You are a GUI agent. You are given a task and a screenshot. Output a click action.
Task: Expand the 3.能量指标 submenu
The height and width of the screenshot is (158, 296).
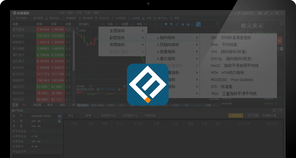pos(173,52)
